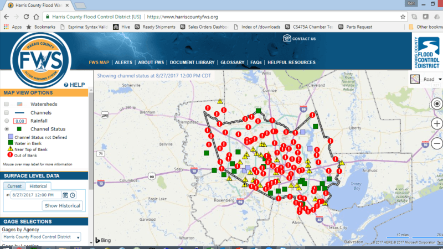443x249 pixels.
Task: Reload the page with the refresh icon
Action: click(26, 17)
